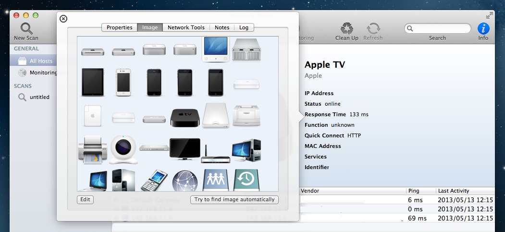
Task: Open the Log tab
Action: click(244, 27)
